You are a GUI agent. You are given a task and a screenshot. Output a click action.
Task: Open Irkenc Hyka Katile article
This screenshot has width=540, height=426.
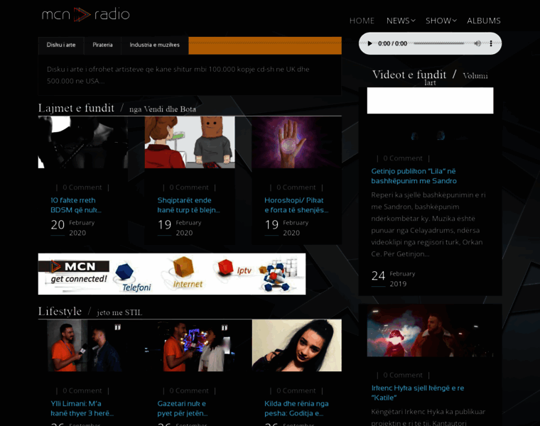pyautogui.click(x=417, y=393)
